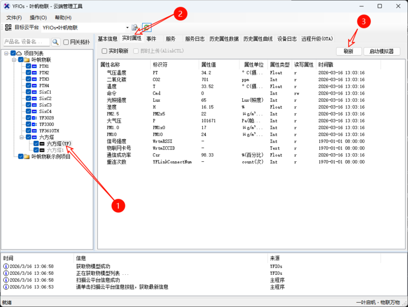Image resolution: width=408 pixels, height=307 pixels.
Task: Click the cloud icon of 项目列表
Action: click(x=19, y=53)
